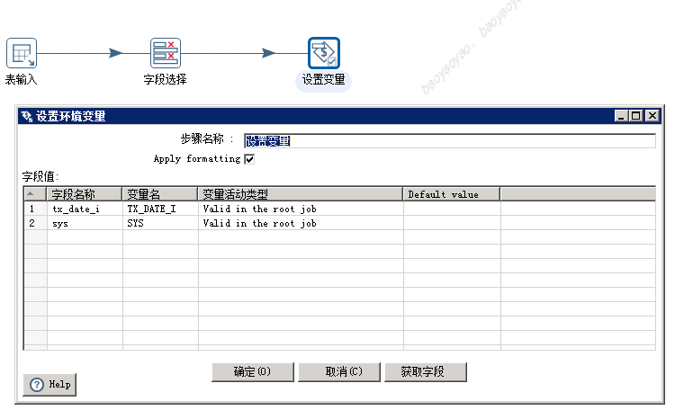Screen dimensions: 693x410
Task: Select row number 2 in the table
Action: pos(35,223)
